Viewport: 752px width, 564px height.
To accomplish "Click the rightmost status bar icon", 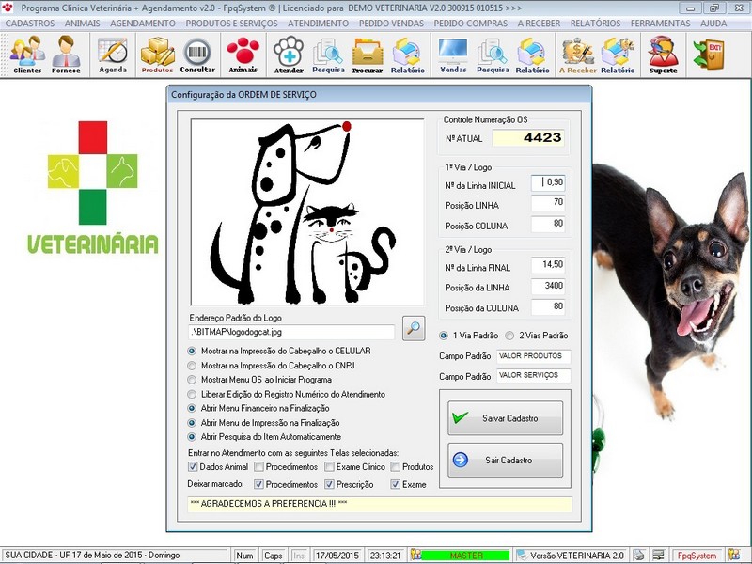I will point(734,556).
